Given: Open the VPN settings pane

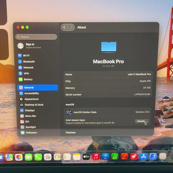Looking at the screenshot, I should click(24, 74).
